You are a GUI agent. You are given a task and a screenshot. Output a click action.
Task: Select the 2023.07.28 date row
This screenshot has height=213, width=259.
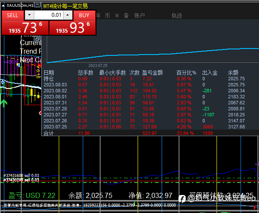click(55, 109)
